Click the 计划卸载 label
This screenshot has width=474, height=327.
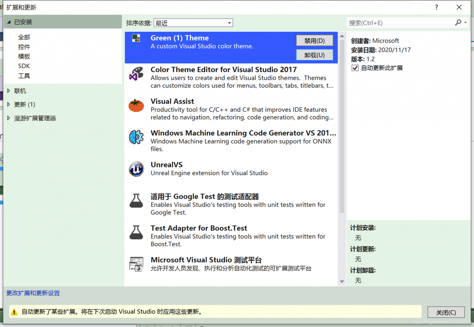(363, 270)
